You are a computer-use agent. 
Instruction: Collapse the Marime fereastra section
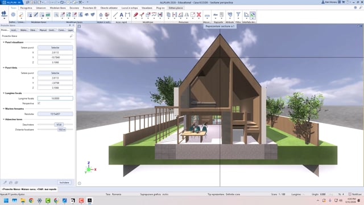tap(3, 109)
